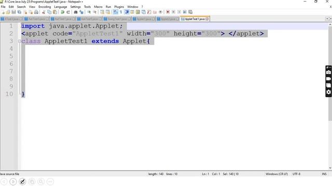Undo the last edit with the green arrow
Viewport: 332px width, 186px height.
click(62, 12)
